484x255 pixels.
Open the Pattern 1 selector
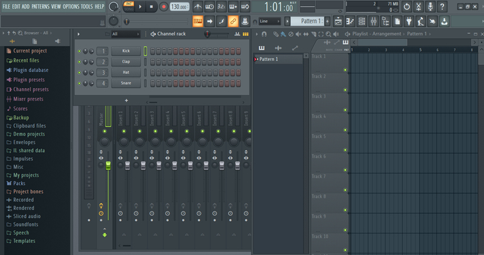tap(307, 21)
